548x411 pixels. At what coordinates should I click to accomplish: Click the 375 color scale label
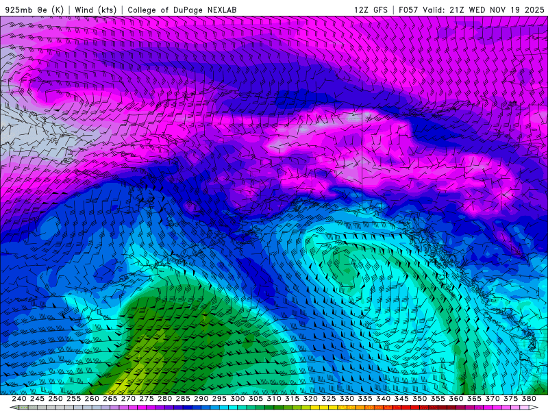510,399
